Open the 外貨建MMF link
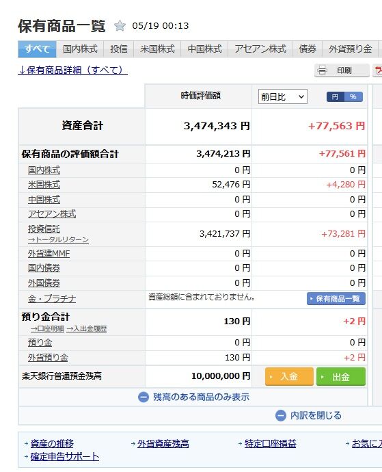The height and width of the screenshot is (472, 382). pos(49,254)
